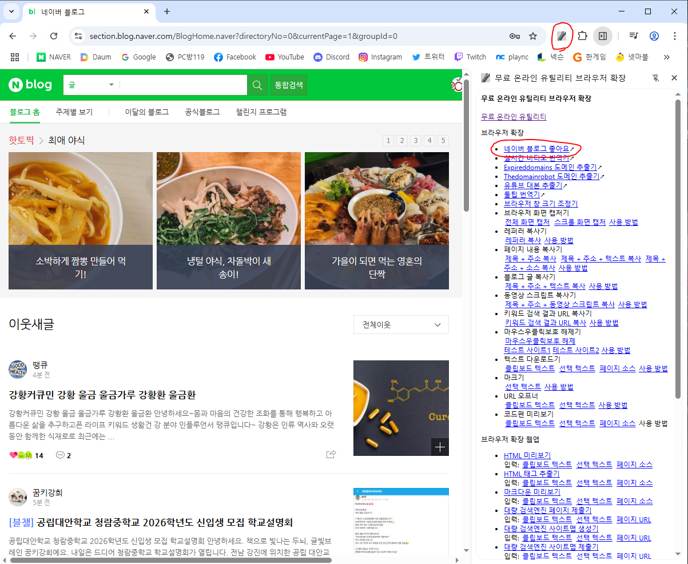Open the 전체이웃 dropdown filter
Screen dimensions: 688x564
(401, 325)
